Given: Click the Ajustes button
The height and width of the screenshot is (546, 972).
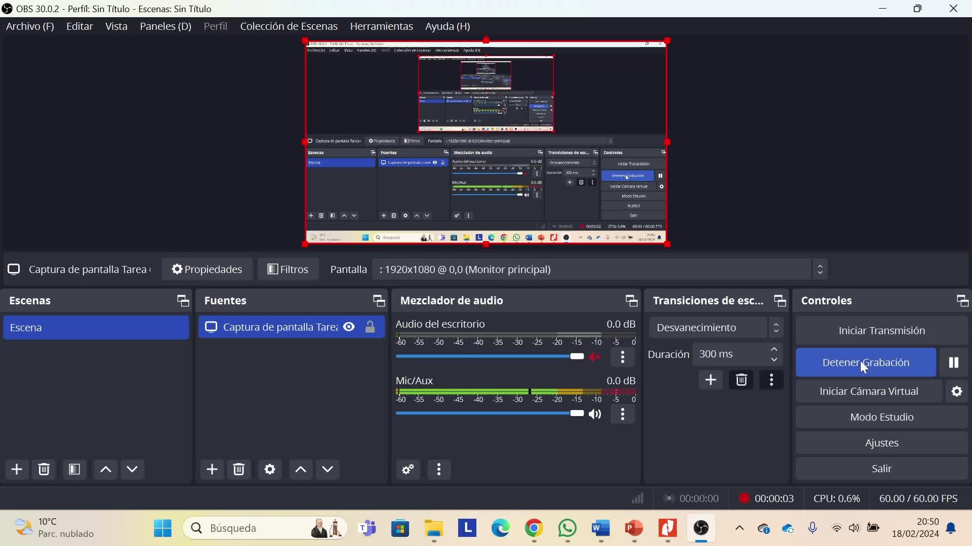Looking at the screenshot, I should click(x=881, y=443).
